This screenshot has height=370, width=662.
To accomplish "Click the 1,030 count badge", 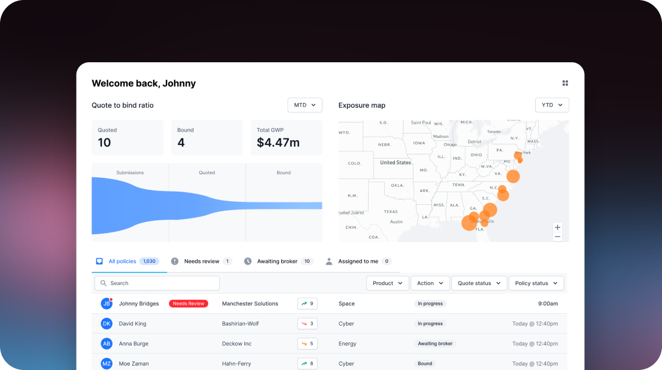I will [149, 261].
